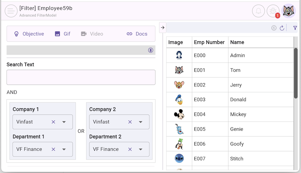Open the hamburger menu
This screenshot has height=173, width=301.
pyautogui.click(x=11, y=11)
